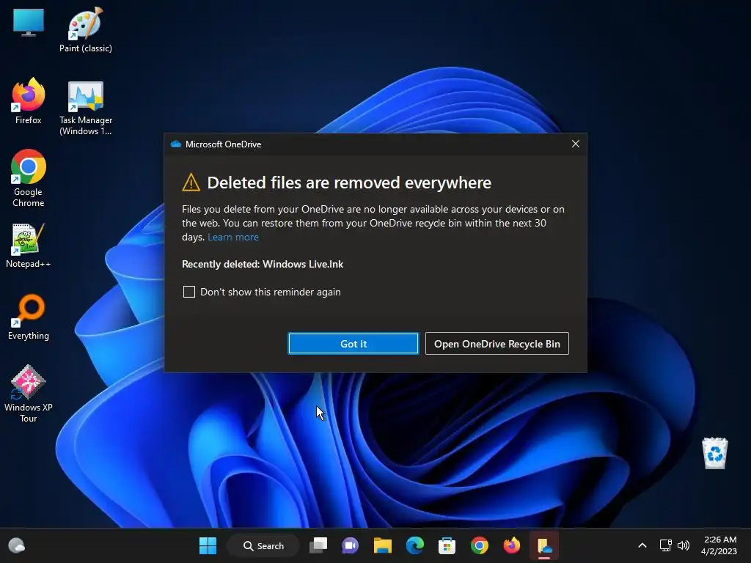Image resolution: width=751 pixels, height=563 pixels.
Task: Open OneDrive Recycle Bin from the dialog
Action: coord(497,344)
